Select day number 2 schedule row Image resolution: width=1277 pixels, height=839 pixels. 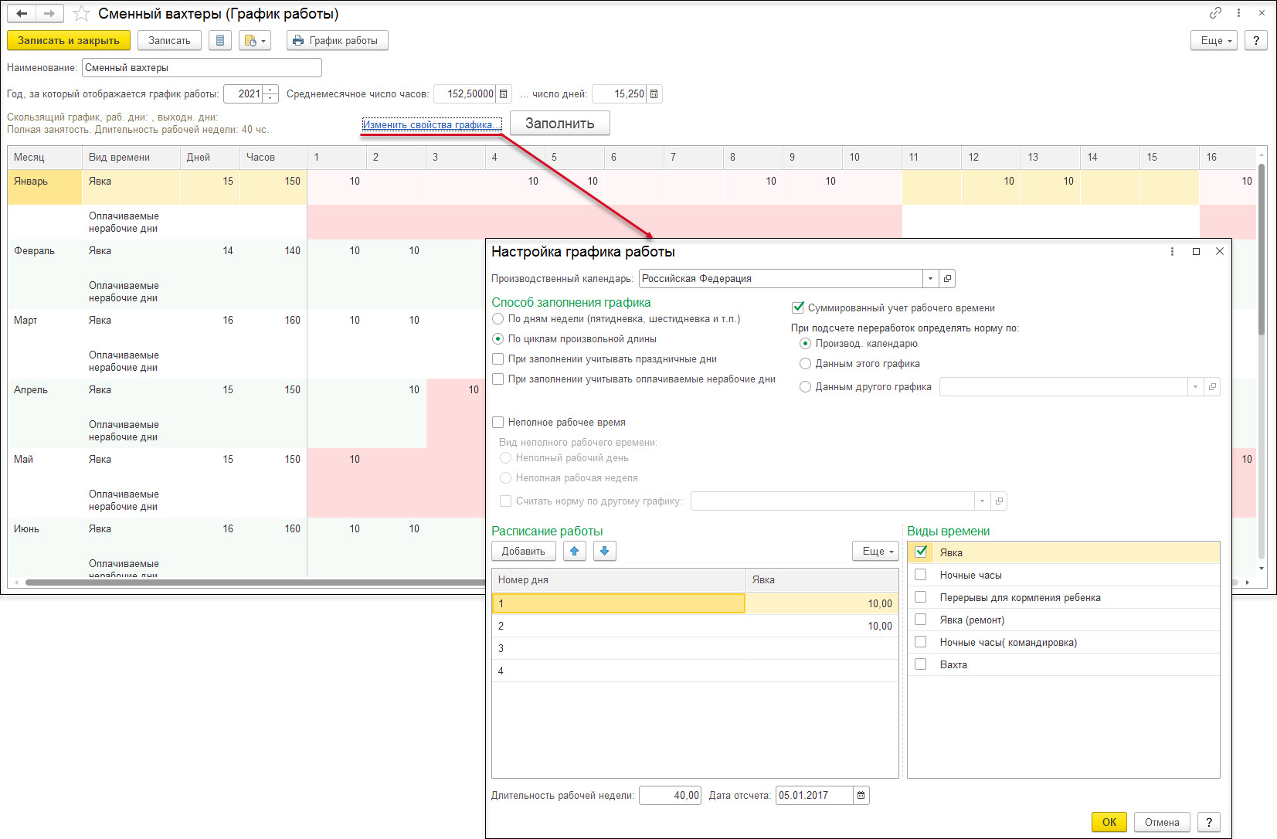695,626
